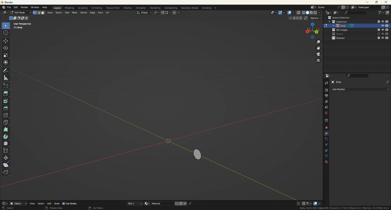Open the Edit Mode dropdown
This screenshot has width=391, height=210.
21,13
